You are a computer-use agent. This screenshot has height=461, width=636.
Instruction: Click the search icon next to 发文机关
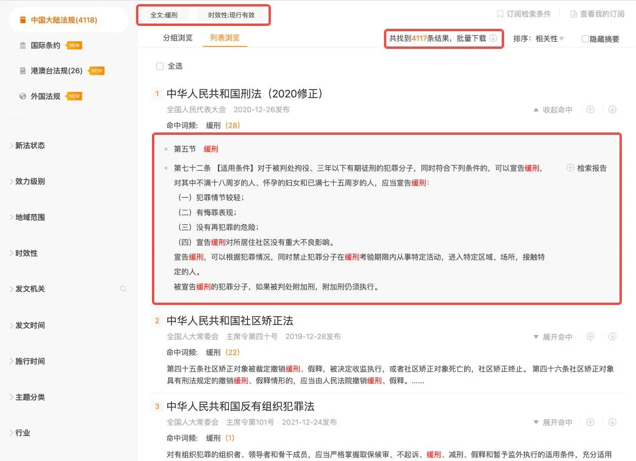(123, 289)
